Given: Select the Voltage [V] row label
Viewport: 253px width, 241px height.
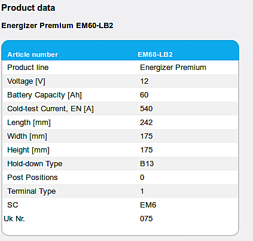Looking at the screenshot, I should coord(26,81).
